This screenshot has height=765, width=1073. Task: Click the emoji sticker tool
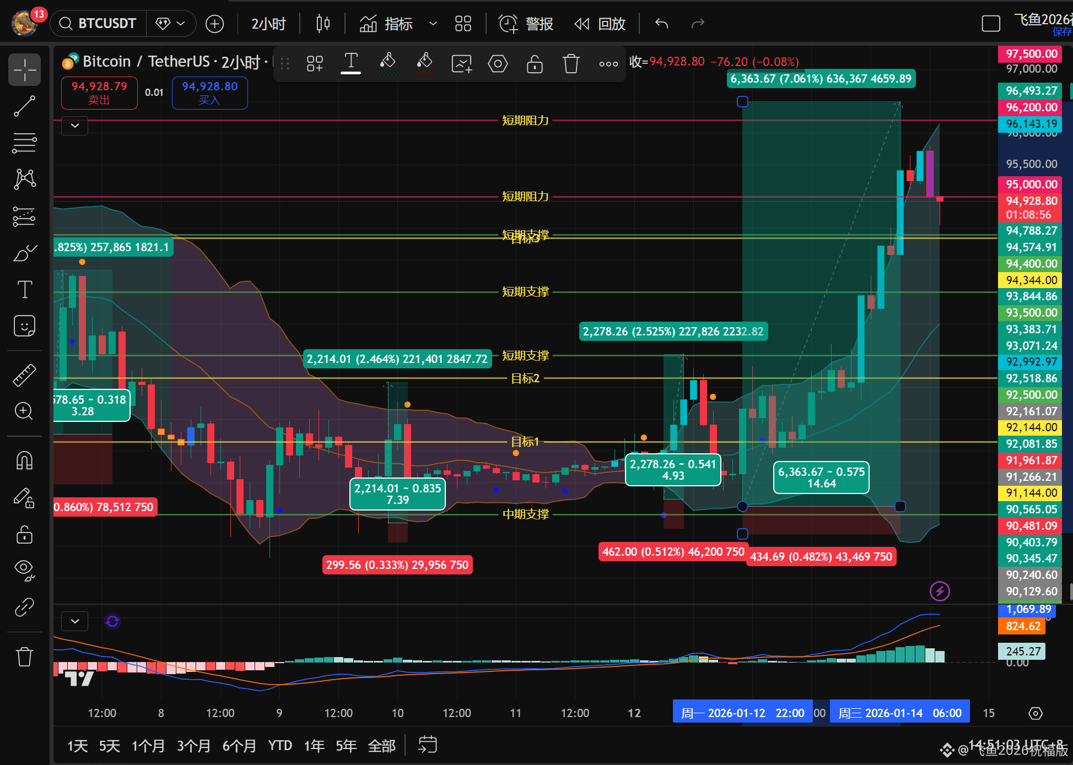click(24, 326)
